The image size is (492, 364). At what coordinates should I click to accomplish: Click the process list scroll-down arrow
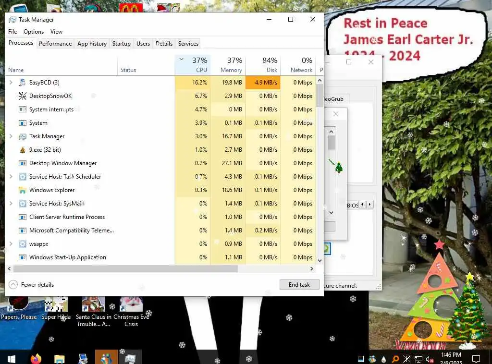[x=320, y=261]
